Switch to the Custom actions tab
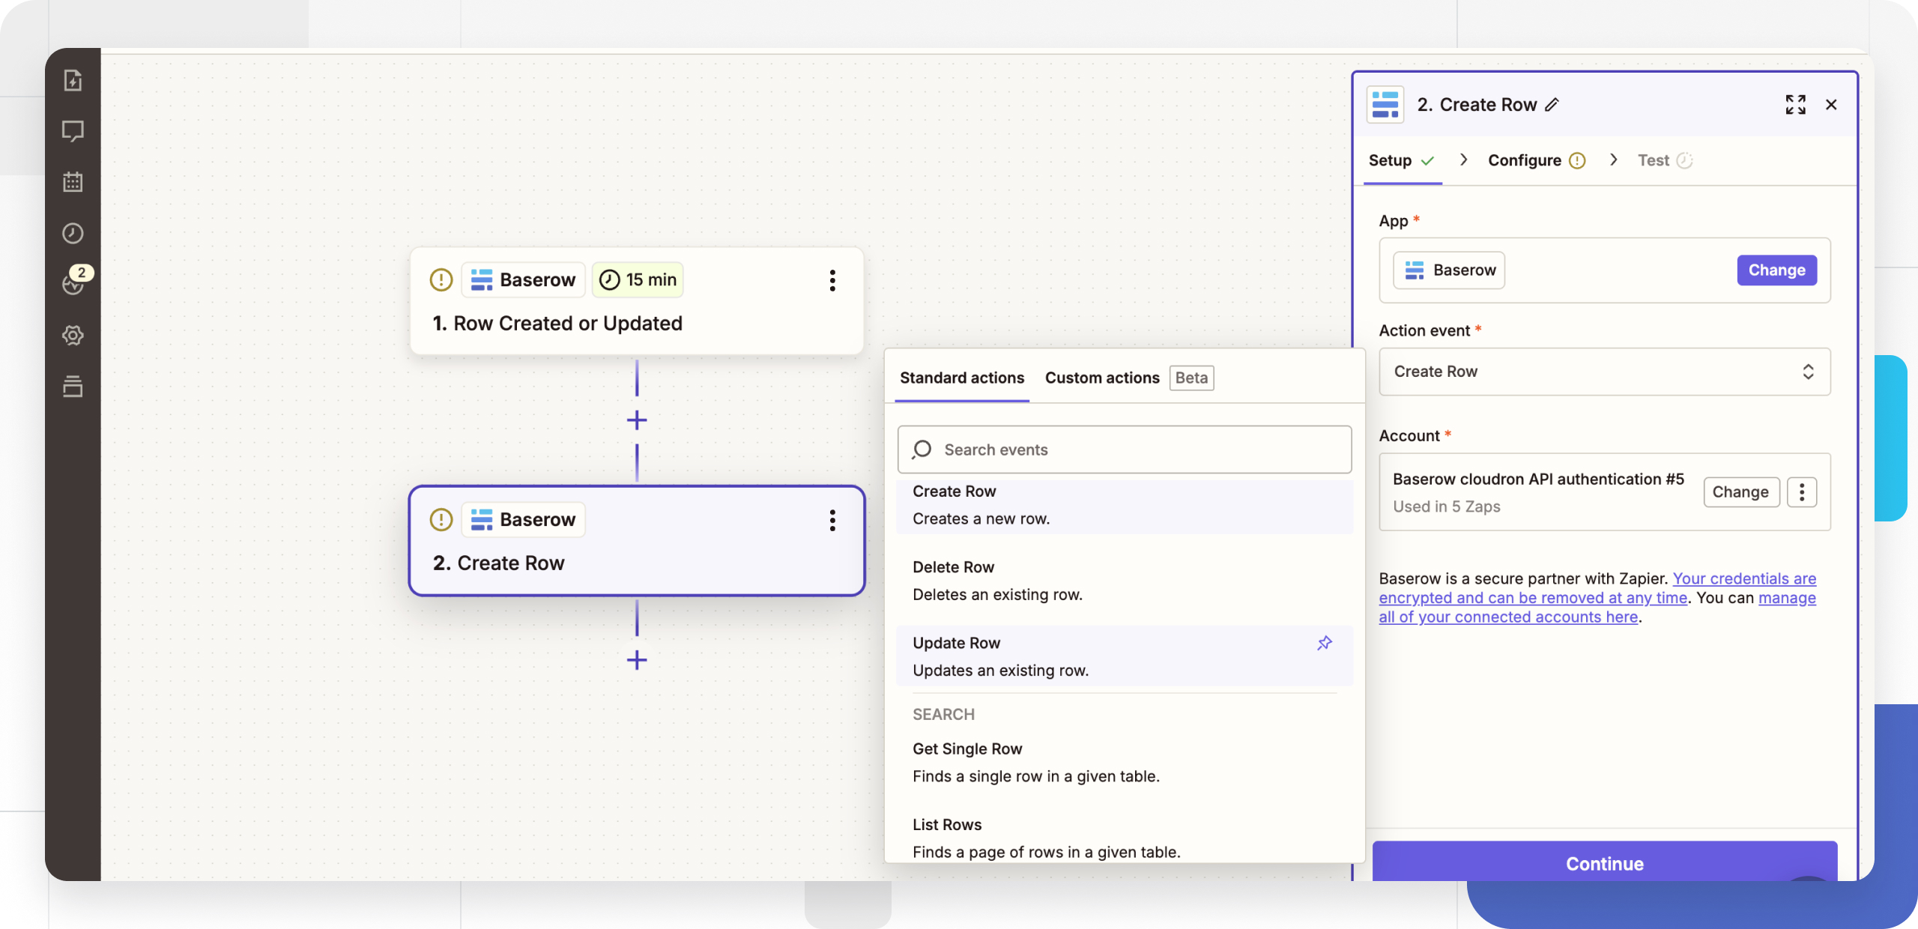This screenshot has width=1918, height=929. (1101, 378)
